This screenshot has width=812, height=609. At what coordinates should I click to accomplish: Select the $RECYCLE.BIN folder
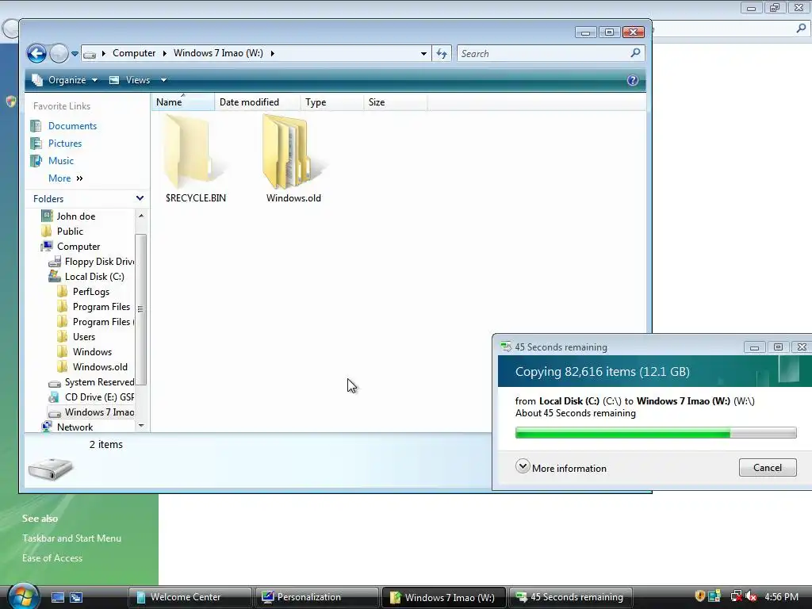pyautogui.click(x=195, y=158)
